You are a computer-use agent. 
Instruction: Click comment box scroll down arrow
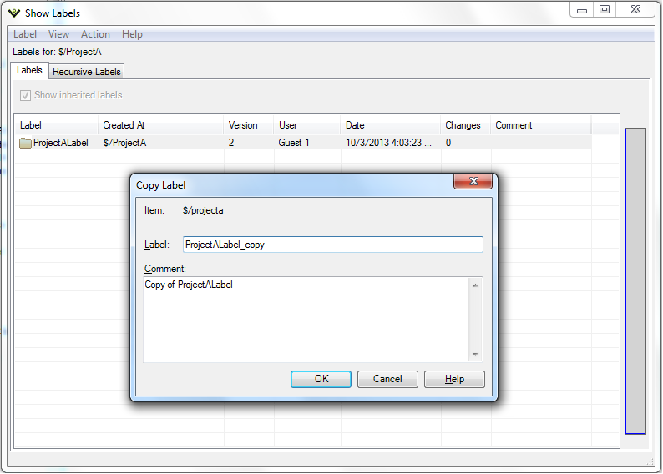click(x=475, y=354)
